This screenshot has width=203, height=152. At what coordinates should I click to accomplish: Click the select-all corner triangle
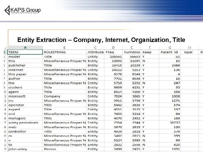(x=5, y=48)
